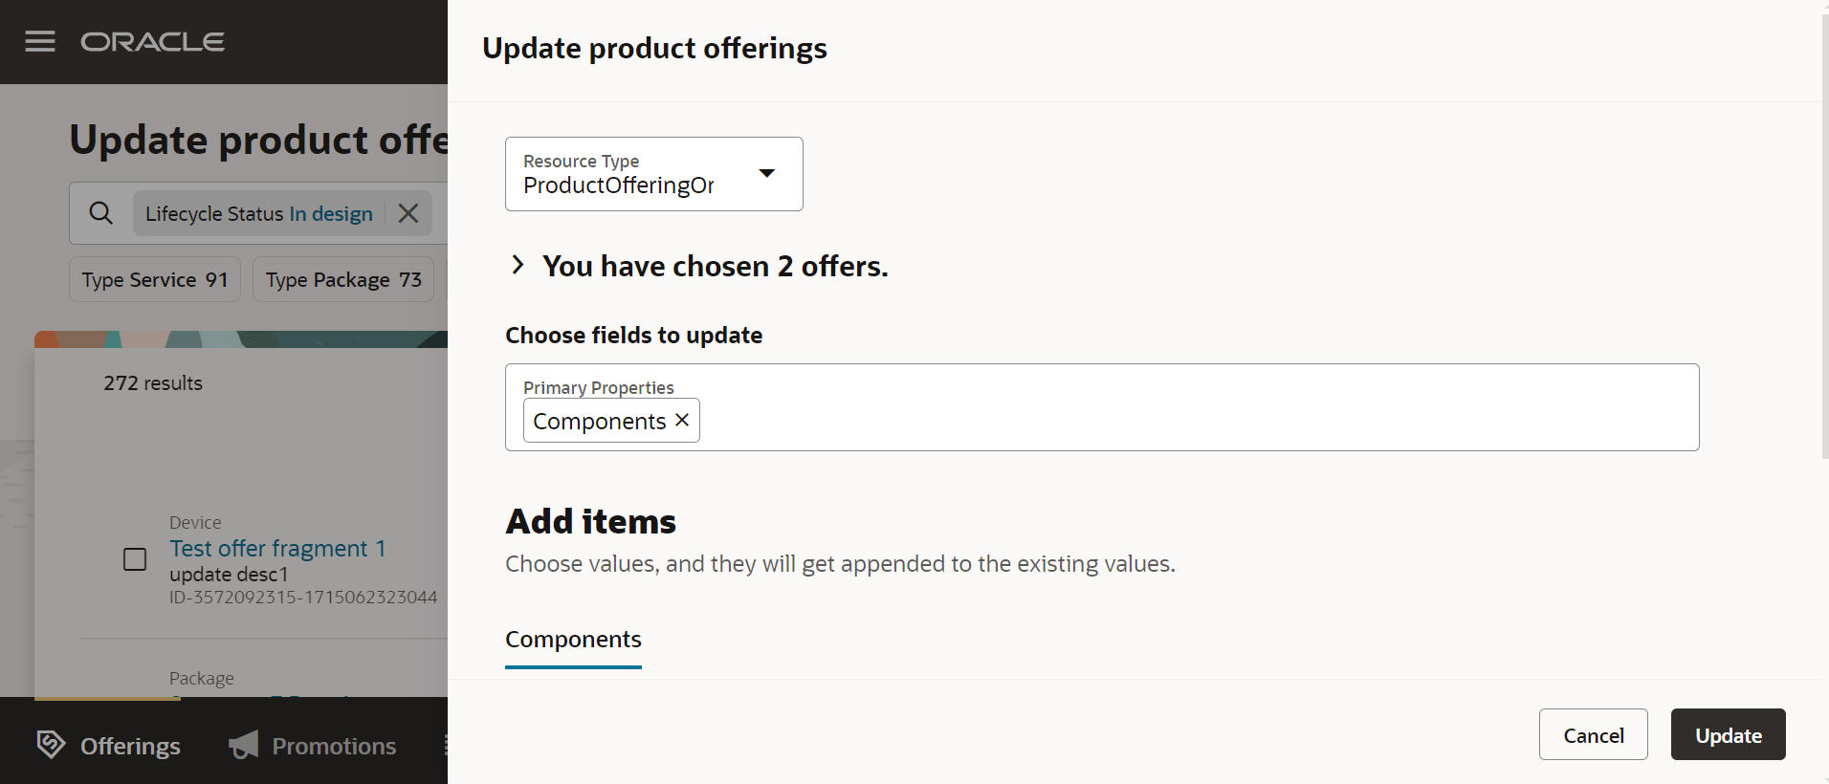Viewport: 1829px width, 784px height.
Task: Click the Resource Type dropdown caret icon
Action: pos(767,174)
